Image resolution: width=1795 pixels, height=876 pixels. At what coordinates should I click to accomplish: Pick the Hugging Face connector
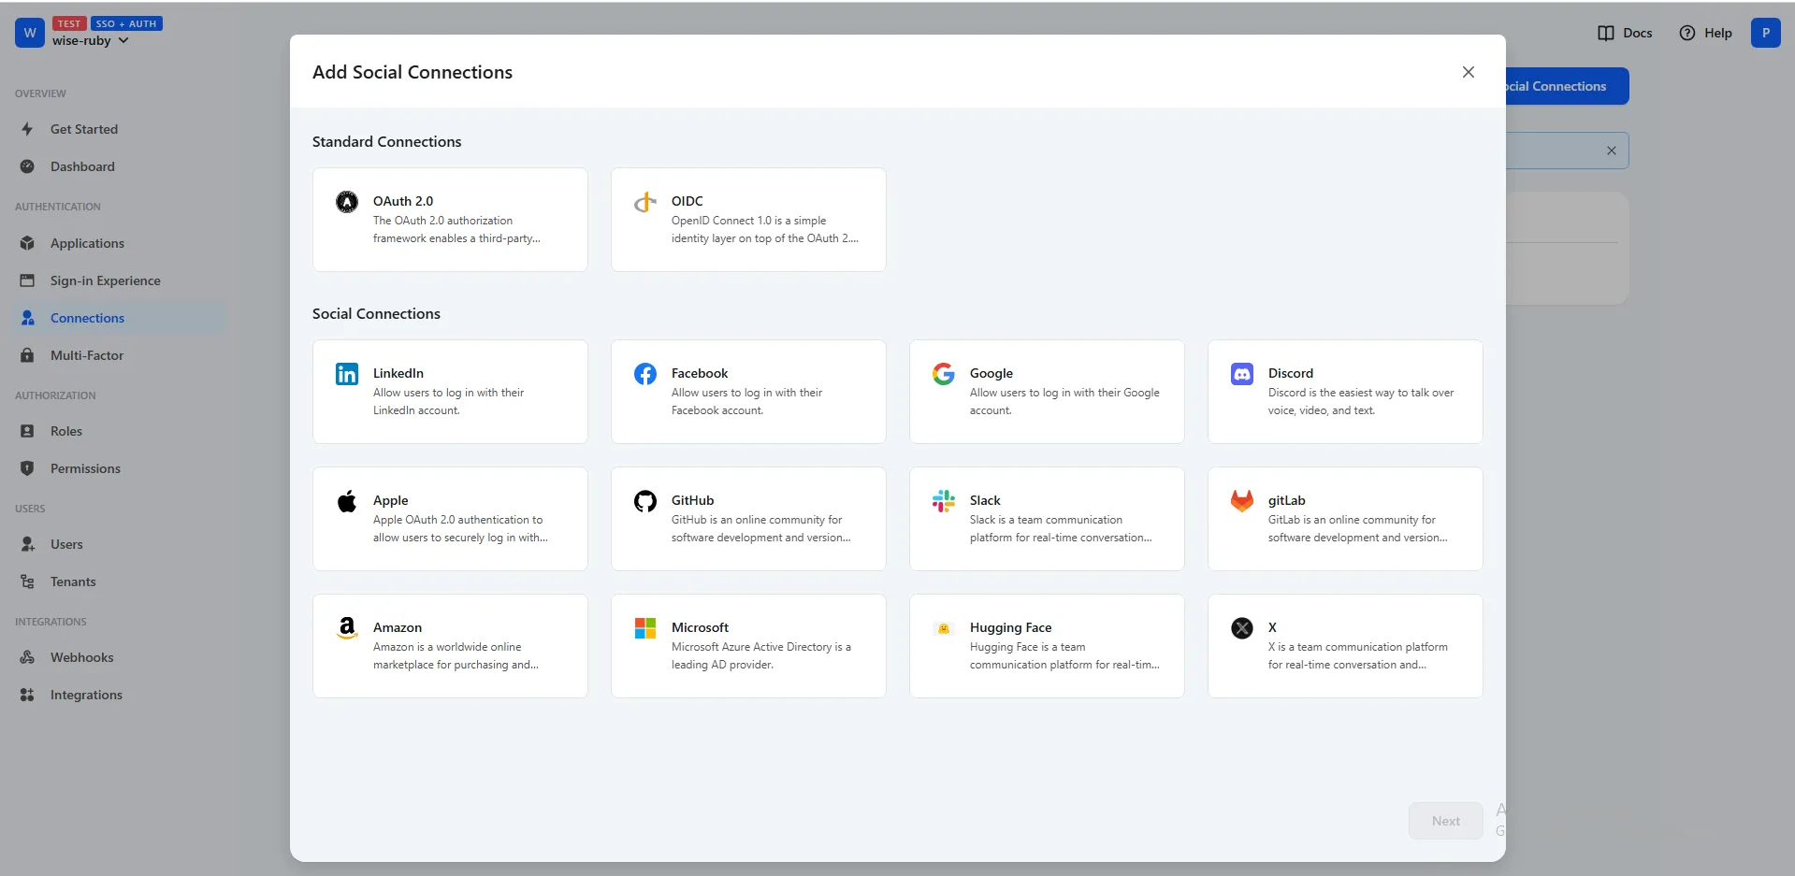click(x=1046, y=645)
